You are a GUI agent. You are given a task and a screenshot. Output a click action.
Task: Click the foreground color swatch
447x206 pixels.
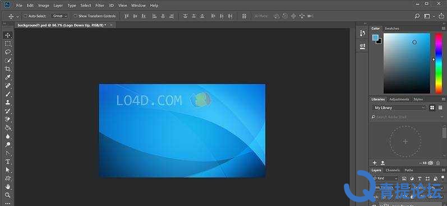tap(375, 38)
